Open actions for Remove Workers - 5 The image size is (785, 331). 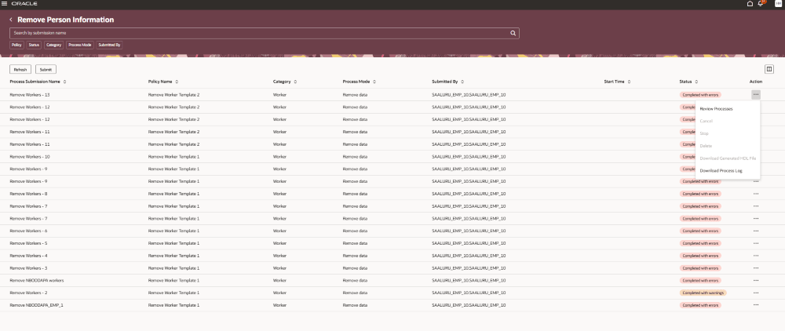coord(755,243)
